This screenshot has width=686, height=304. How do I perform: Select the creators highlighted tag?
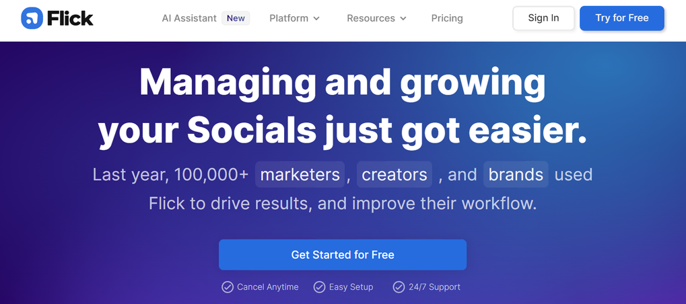pos(395,175)
